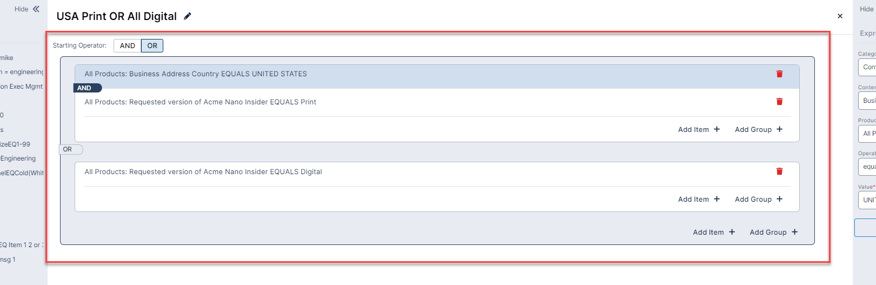This screenshot has height=285, width=876.
Task: Collapse left sidebar with Hide chevrons
Action: pos(28,9)
